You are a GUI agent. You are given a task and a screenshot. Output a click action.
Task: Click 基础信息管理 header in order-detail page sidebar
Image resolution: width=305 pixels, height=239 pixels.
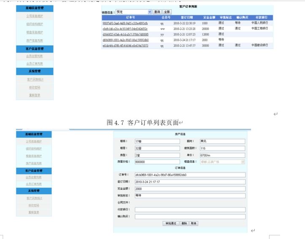[34, 134]
